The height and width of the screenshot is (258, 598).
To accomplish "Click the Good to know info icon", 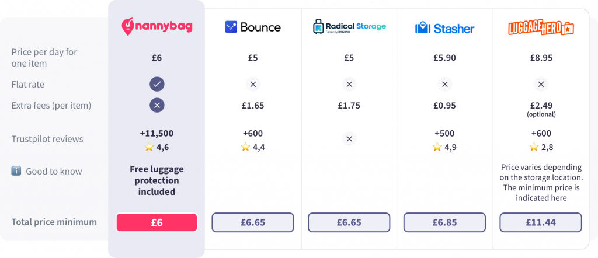I will coord(16,170).
